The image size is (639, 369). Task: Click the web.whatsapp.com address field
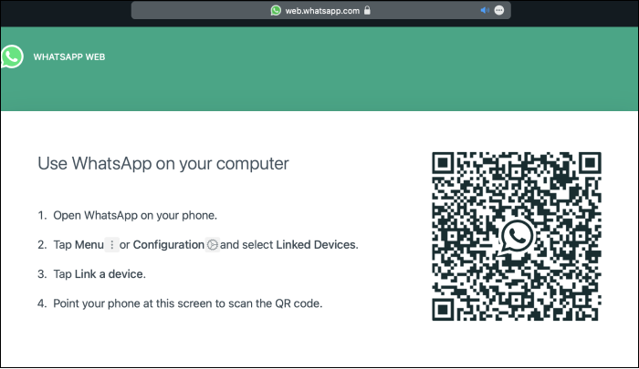coord(320,11)
